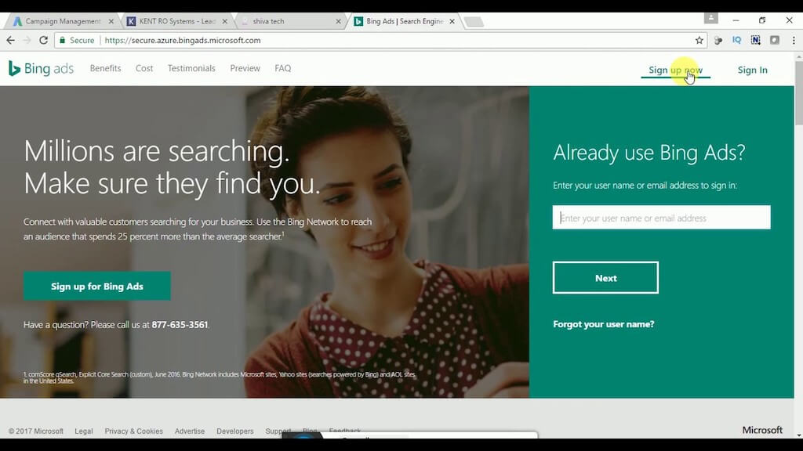Click the phone number 877-635-3561
This screenshot has width=803, height=451.
[180, 325]
